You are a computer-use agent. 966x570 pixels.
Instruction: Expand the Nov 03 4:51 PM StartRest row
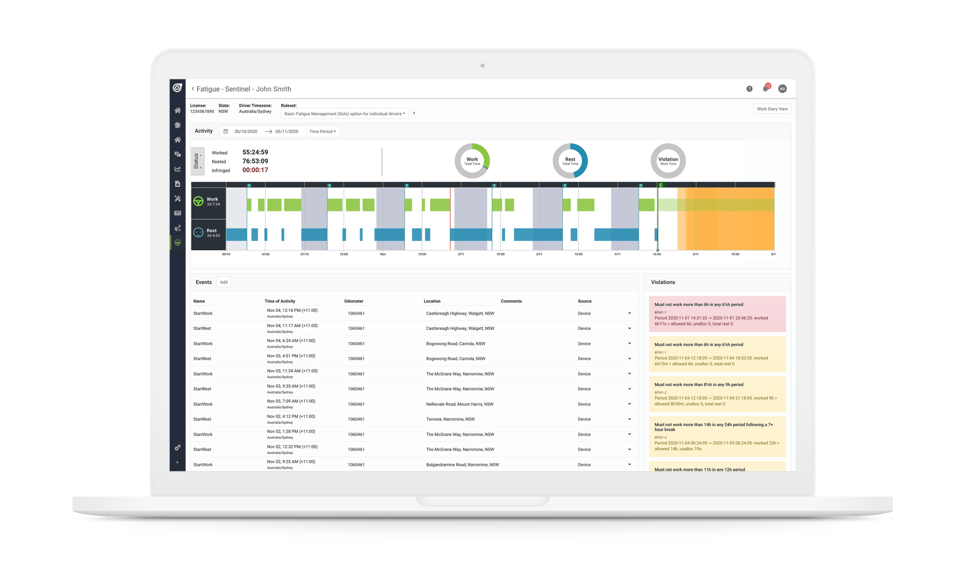tap(629, 359)
